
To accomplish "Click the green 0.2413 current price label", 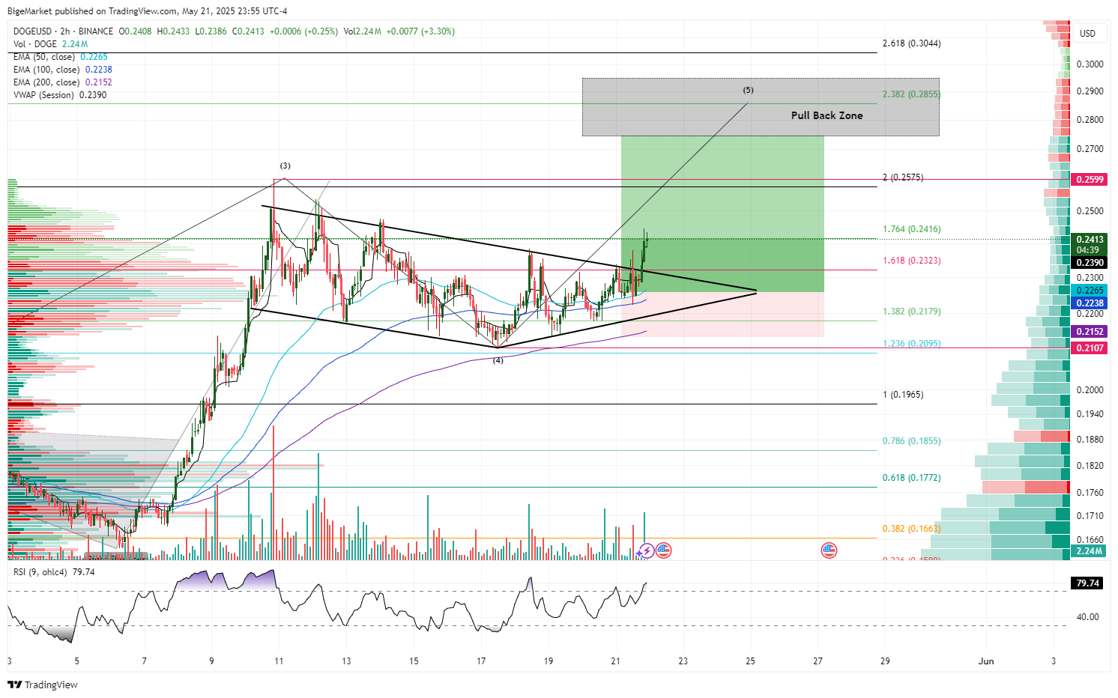I will [x=1090, y=240].
